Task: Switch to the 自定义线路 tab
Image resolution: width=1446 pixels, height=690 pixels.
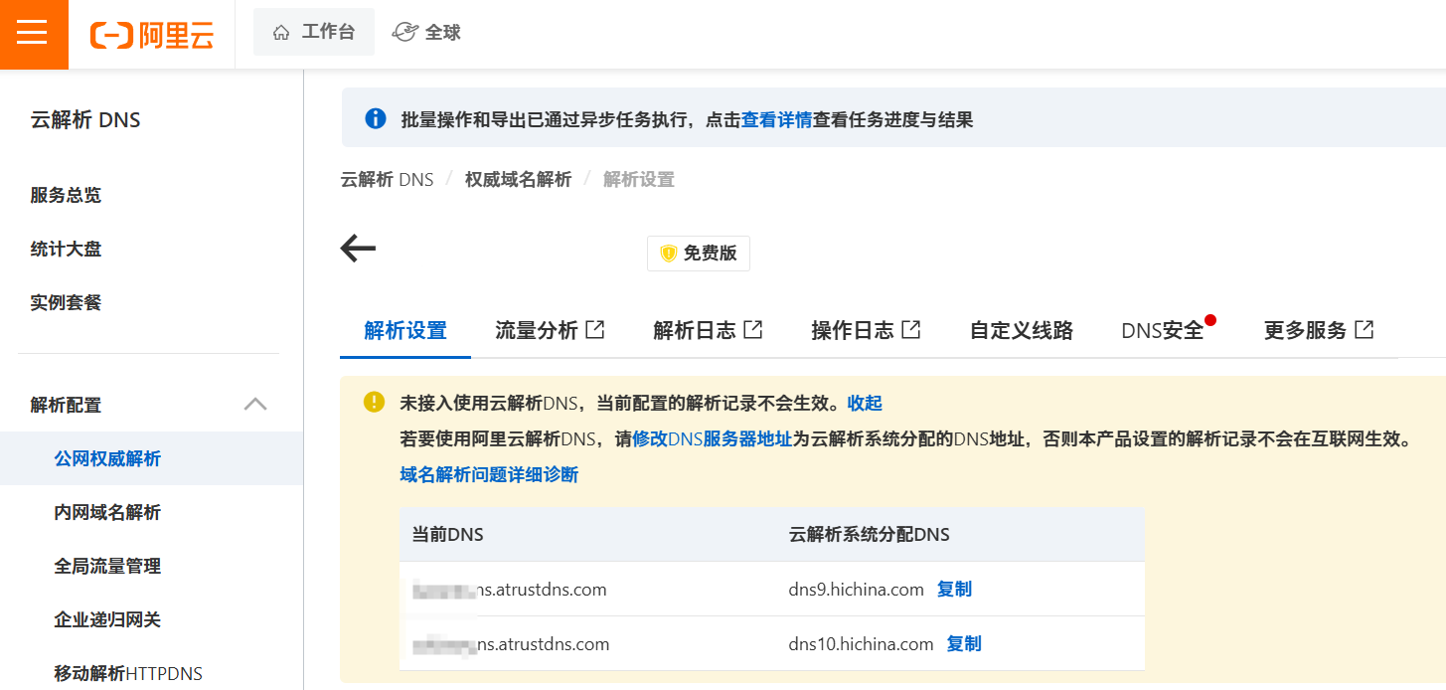Action: pos(1022,330)
